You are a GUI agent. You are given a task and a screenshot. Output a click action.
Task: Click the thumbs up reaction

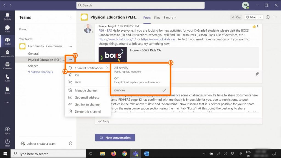(254, 26)
